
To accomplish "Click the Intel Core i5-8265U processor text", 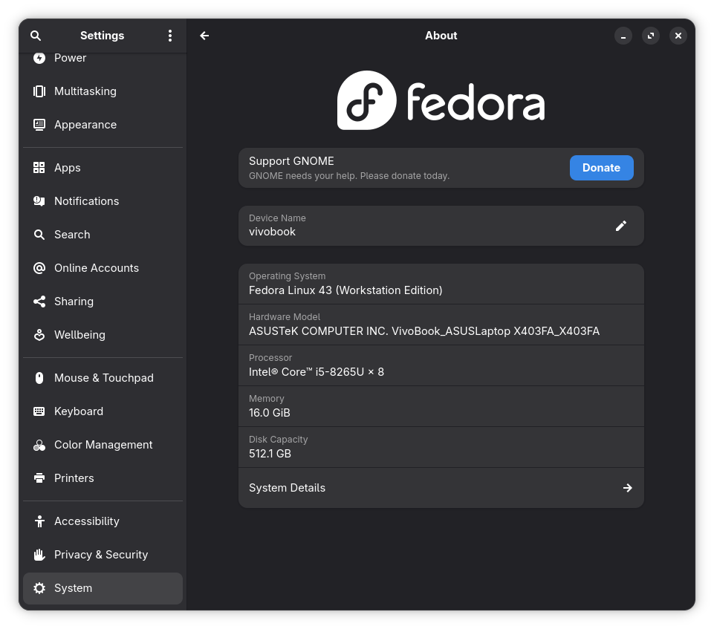I will 316,372.
